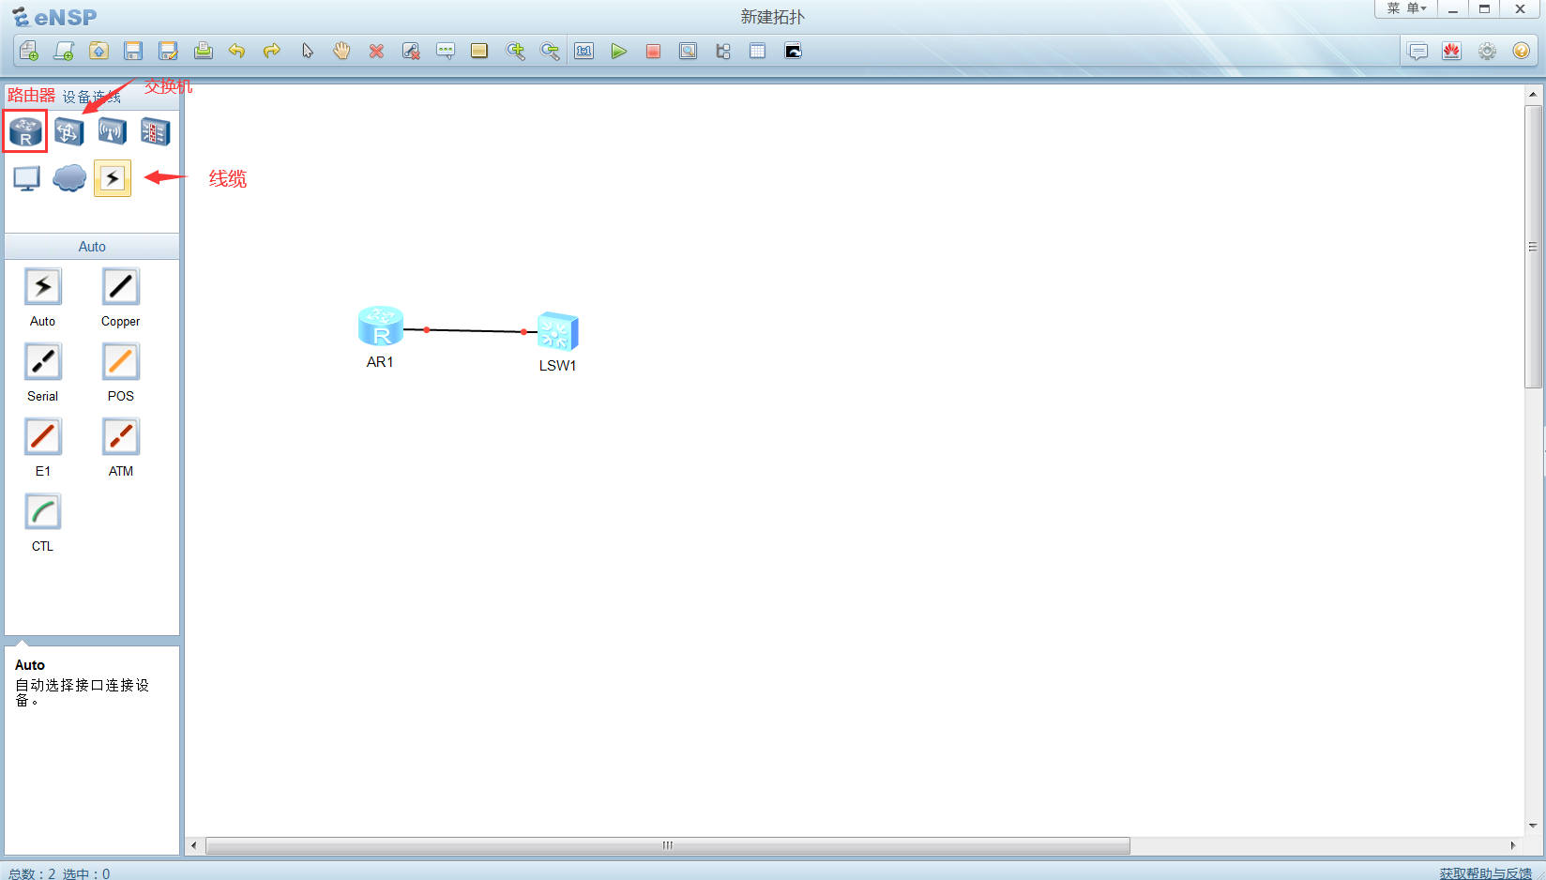
Task: Click the scroll down arrow
Action: tap(1533, 826)
